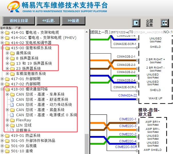
Task: Click the folder icon beside LIN 总线
Action: click(12, 125)
